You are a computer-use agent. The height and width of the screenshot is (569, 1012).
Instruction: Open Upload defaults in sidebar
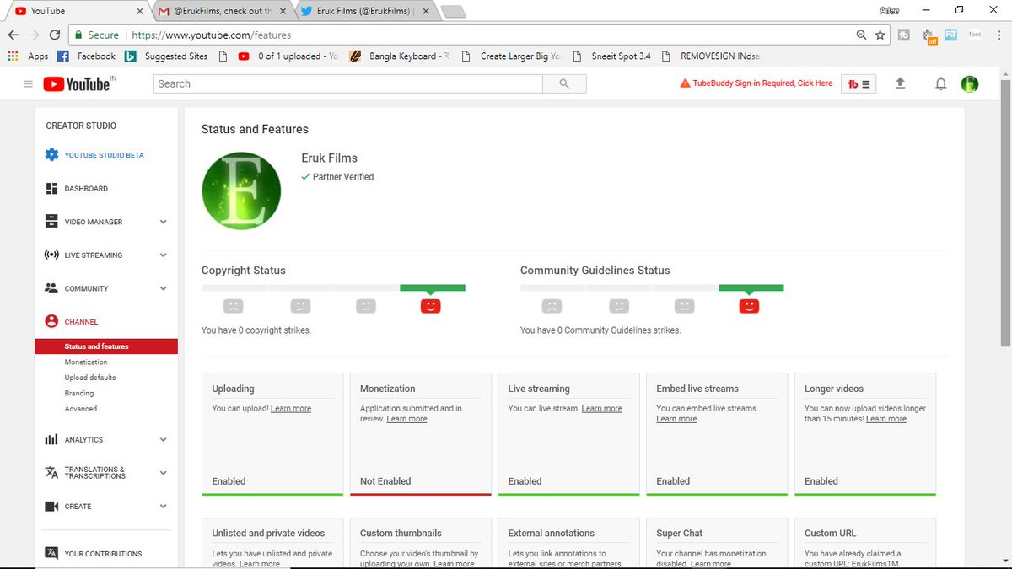90,378
